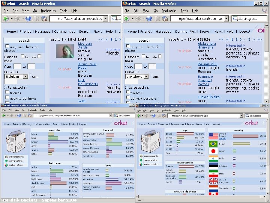Open the Belgium location dropdown
This screenshot has width=270, height=203.
pyautogui.click(x=25, y=76)
